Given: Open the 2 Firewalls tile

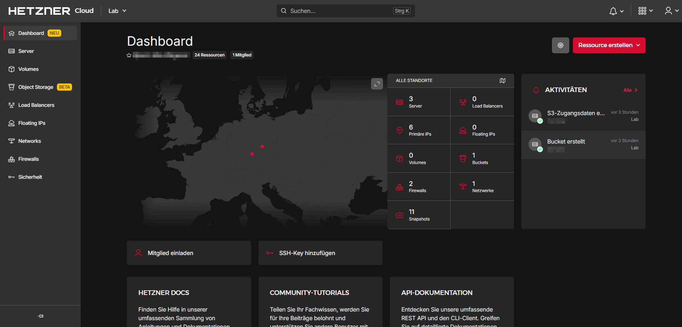Looking at the screenshot, I should [x=419, y=187].
